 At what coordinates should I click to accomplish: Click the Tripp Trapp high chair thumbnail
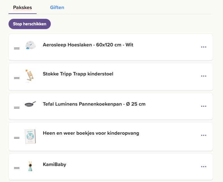pyautogui.click(x=30, y=76)
